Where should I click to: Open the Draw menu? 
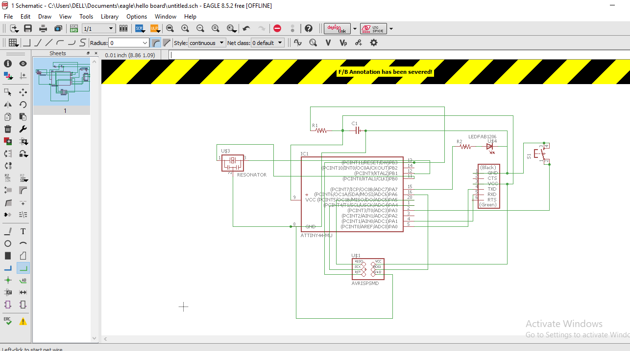tap(45, 17)
